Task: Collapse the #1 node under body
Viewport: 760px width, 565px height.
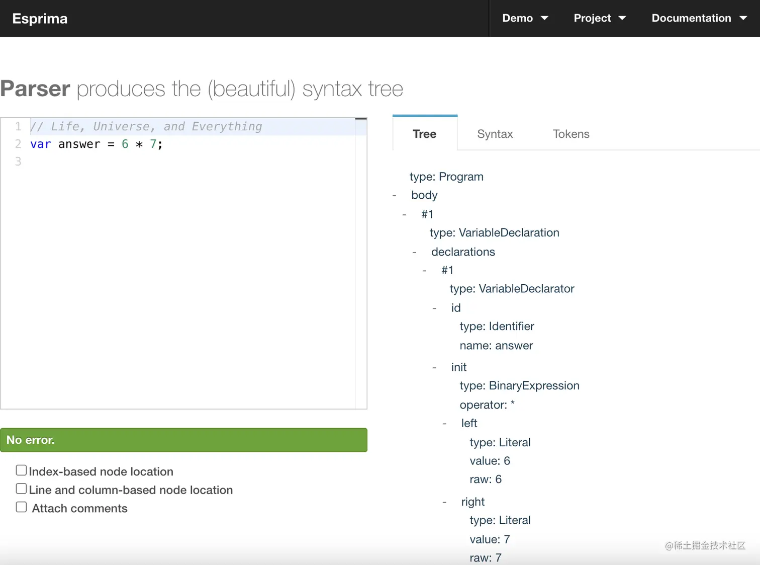Action: 405,214
